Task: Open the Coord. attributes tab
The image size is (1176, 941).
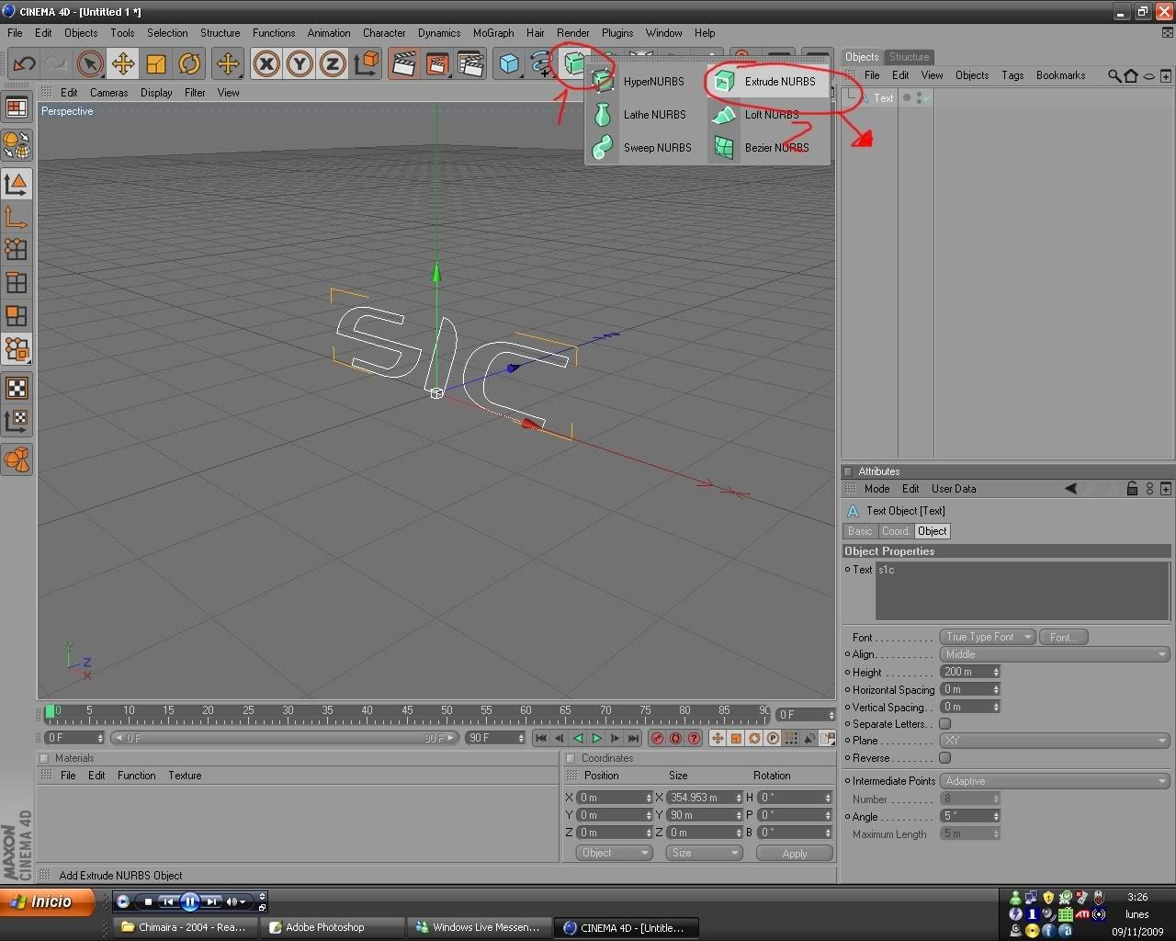Action: pyautogui.click(x=895, y=531)
